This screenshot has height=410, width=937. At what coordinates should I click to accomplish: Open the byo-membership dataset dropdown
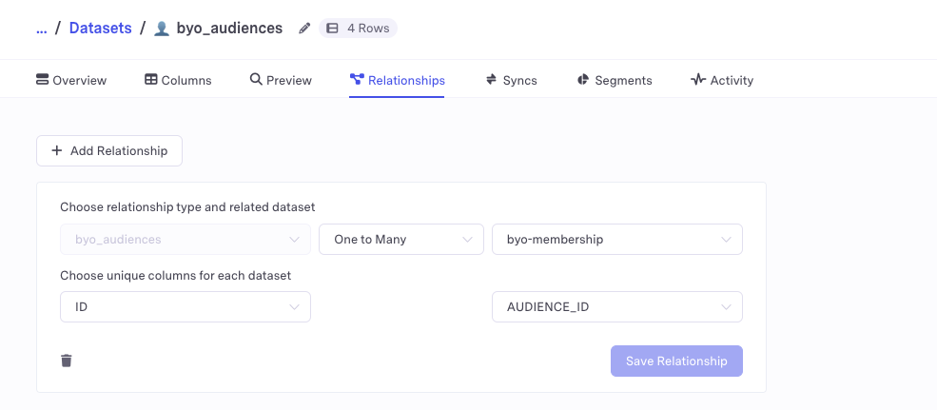[x=616, y=240]
